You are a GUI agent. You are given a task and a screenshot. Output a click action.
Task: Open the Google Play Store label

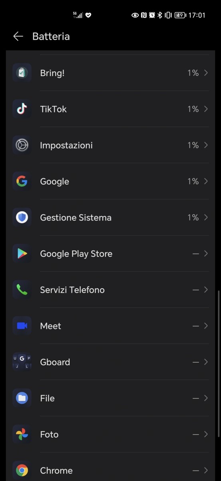pos(76,254)
